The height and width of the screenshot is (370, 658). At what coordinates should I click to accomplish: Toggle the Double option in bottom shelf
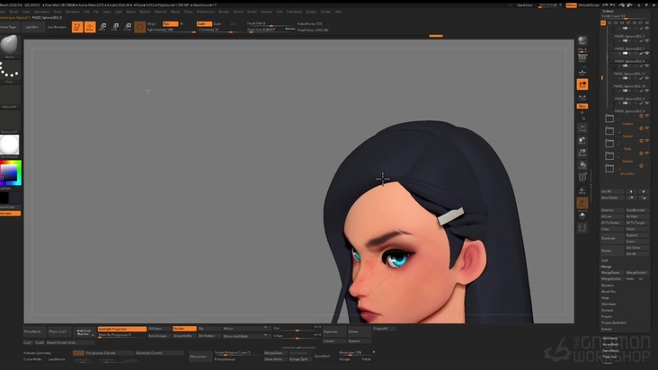184,329
